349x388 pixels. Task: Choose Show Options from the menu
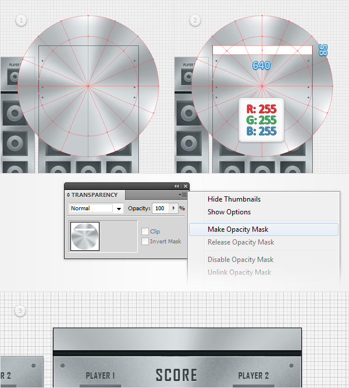(x=229, y=212)
